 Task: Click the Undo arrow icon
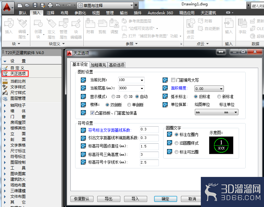click(x=58, y=5)
